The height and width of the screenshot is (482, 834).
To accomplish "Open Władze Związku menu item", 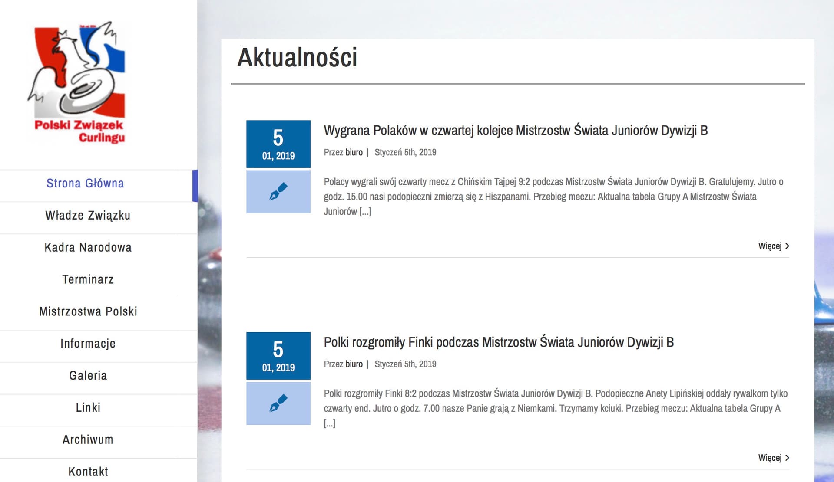I will [x=88, y=216].
